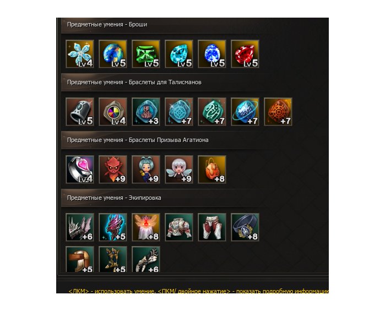Image resolution: width=385 pixels, height=311 pixels.
Task: Click the snowflake flower brooch Lv4 icon
Action: pos(80,54)
